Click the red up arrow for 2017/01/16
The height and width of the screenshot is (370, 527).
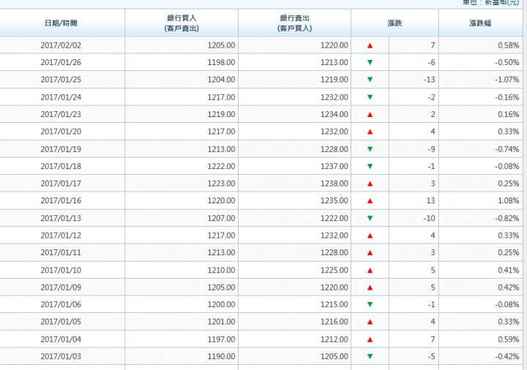[370, 201]
